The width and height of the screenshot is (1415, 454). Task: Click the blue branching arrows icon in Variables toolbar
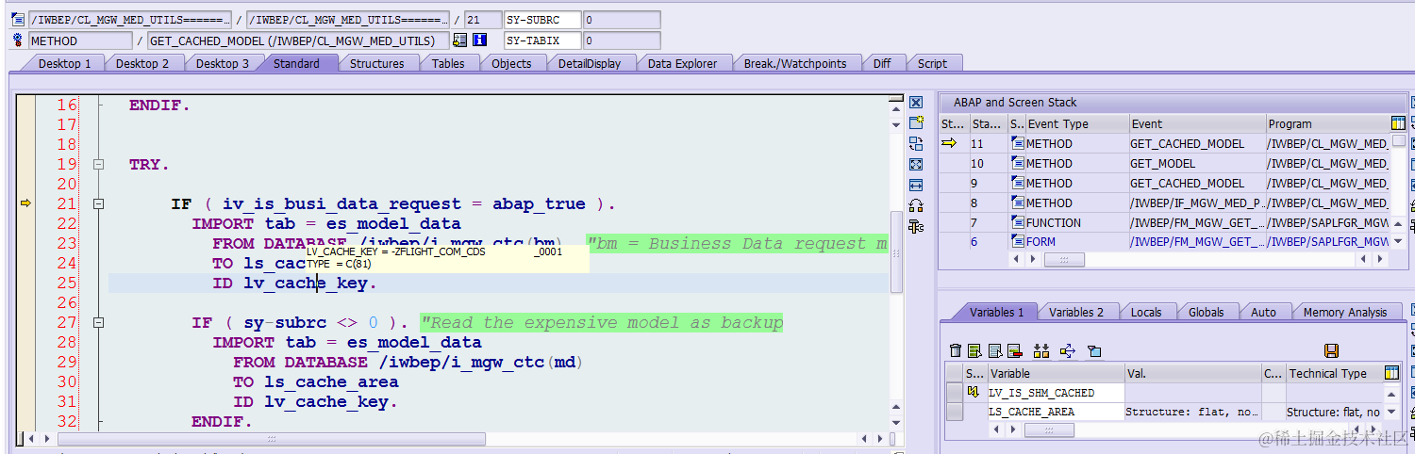(x=1068, y=350)
